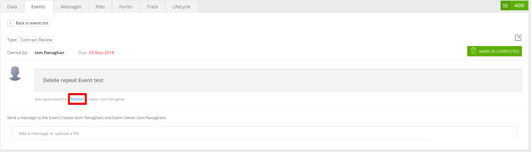The image size is (531, 152).
Task: Click the Contract Review type field
Action: (x=37, y=40)
